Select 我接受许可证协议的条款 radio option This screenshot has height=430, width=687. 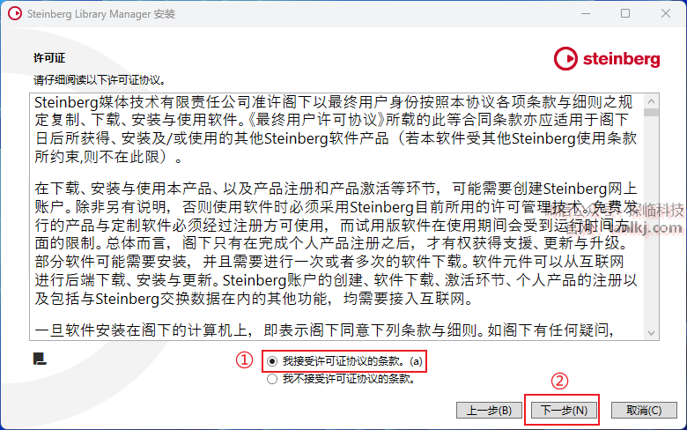click(272, 361)
